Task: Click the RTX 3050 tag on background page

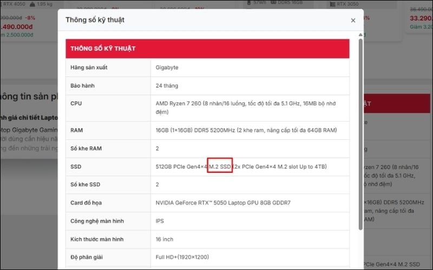Action: point(345,4)
